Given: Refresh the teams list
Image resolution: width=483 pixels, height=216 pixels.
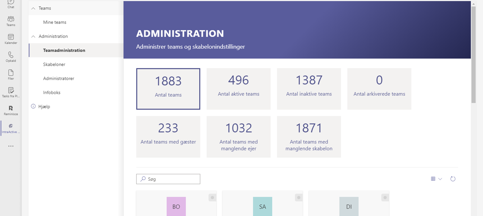Looking at the screenshot, I should [453, 179].
